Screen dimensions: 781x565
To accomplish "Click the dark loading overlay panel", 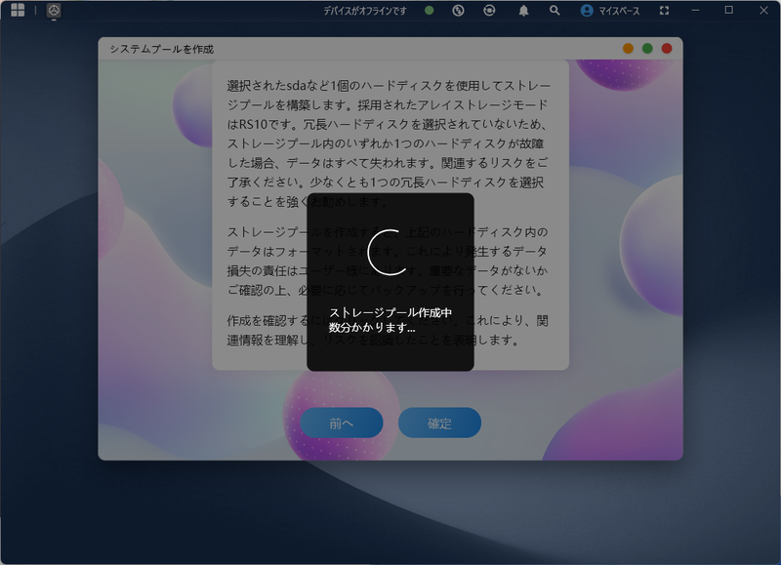I will (x=389, y=283).
